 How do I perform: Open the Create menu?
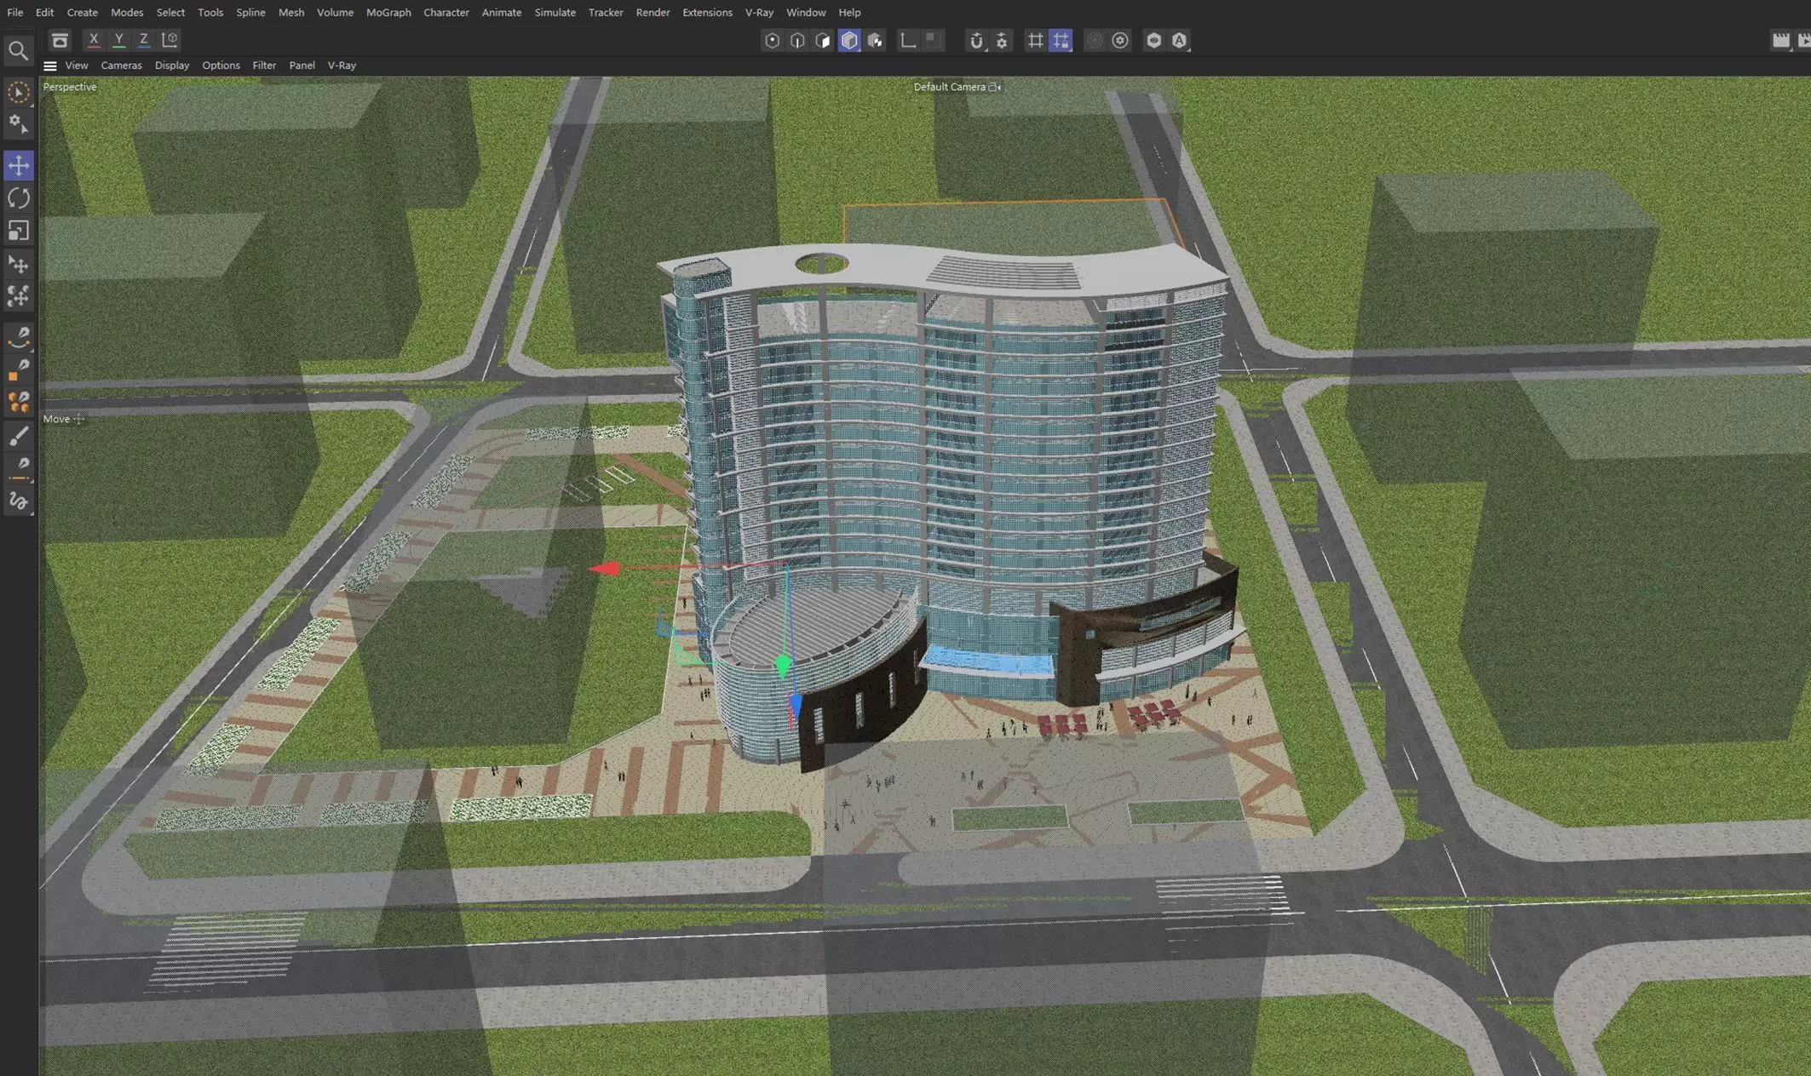tap(82, 12)
